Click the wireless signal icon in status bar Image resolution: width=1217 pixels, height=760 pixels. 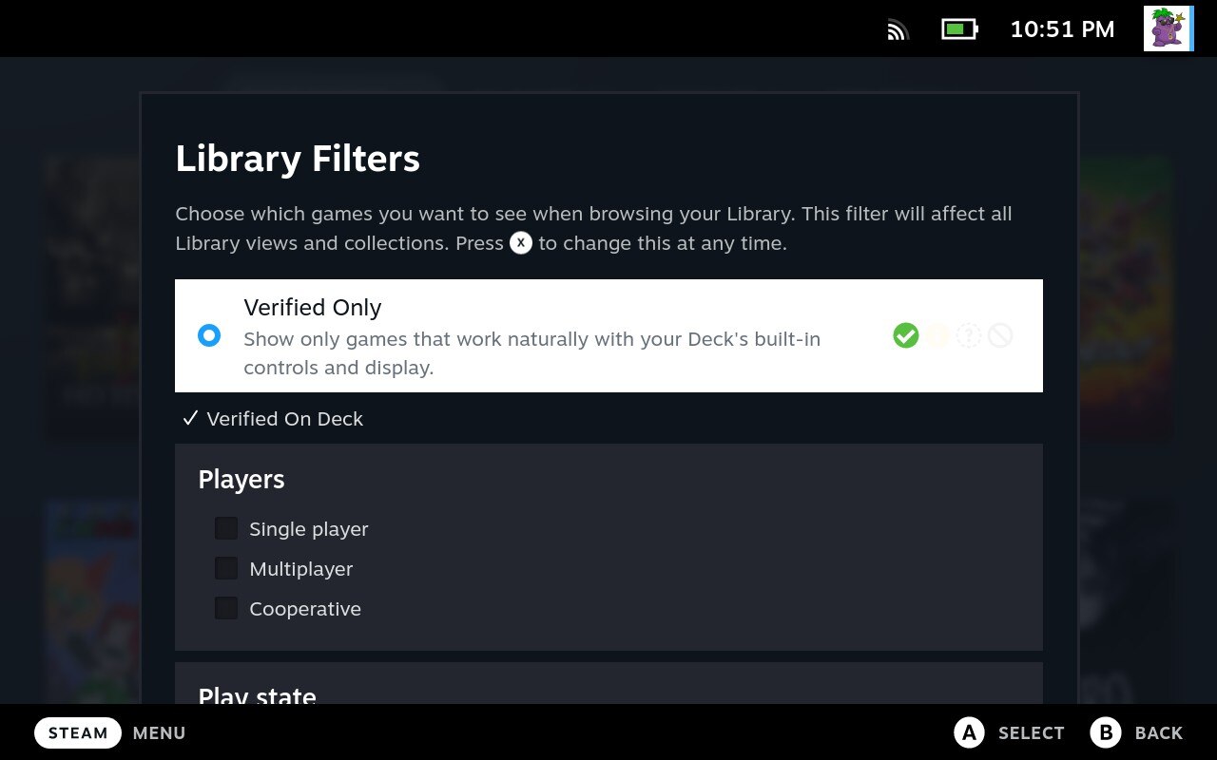point(897,28)
